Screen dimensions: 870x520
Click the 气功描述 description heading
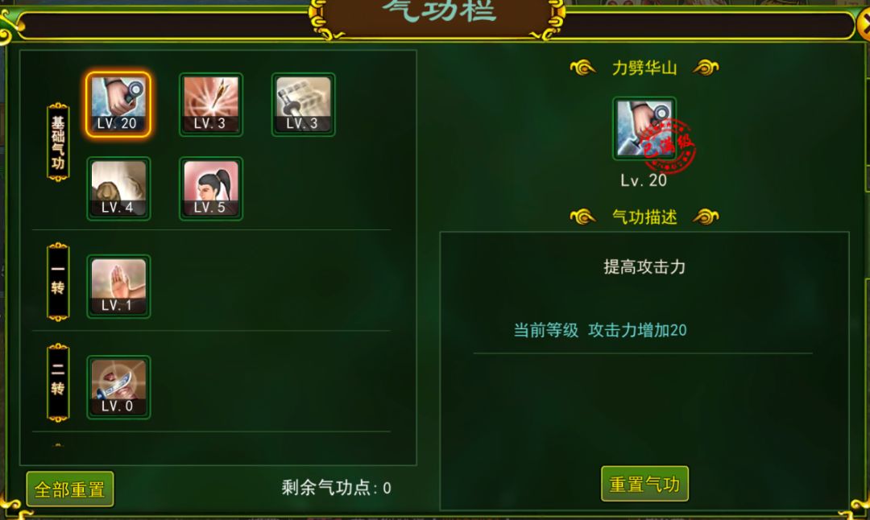(x=644, y=217)
